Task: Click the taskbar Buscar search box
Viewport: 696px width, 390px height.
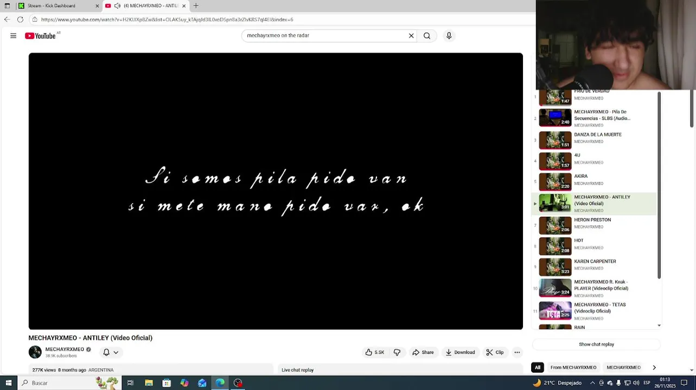Action: click(x=68, y=383)
